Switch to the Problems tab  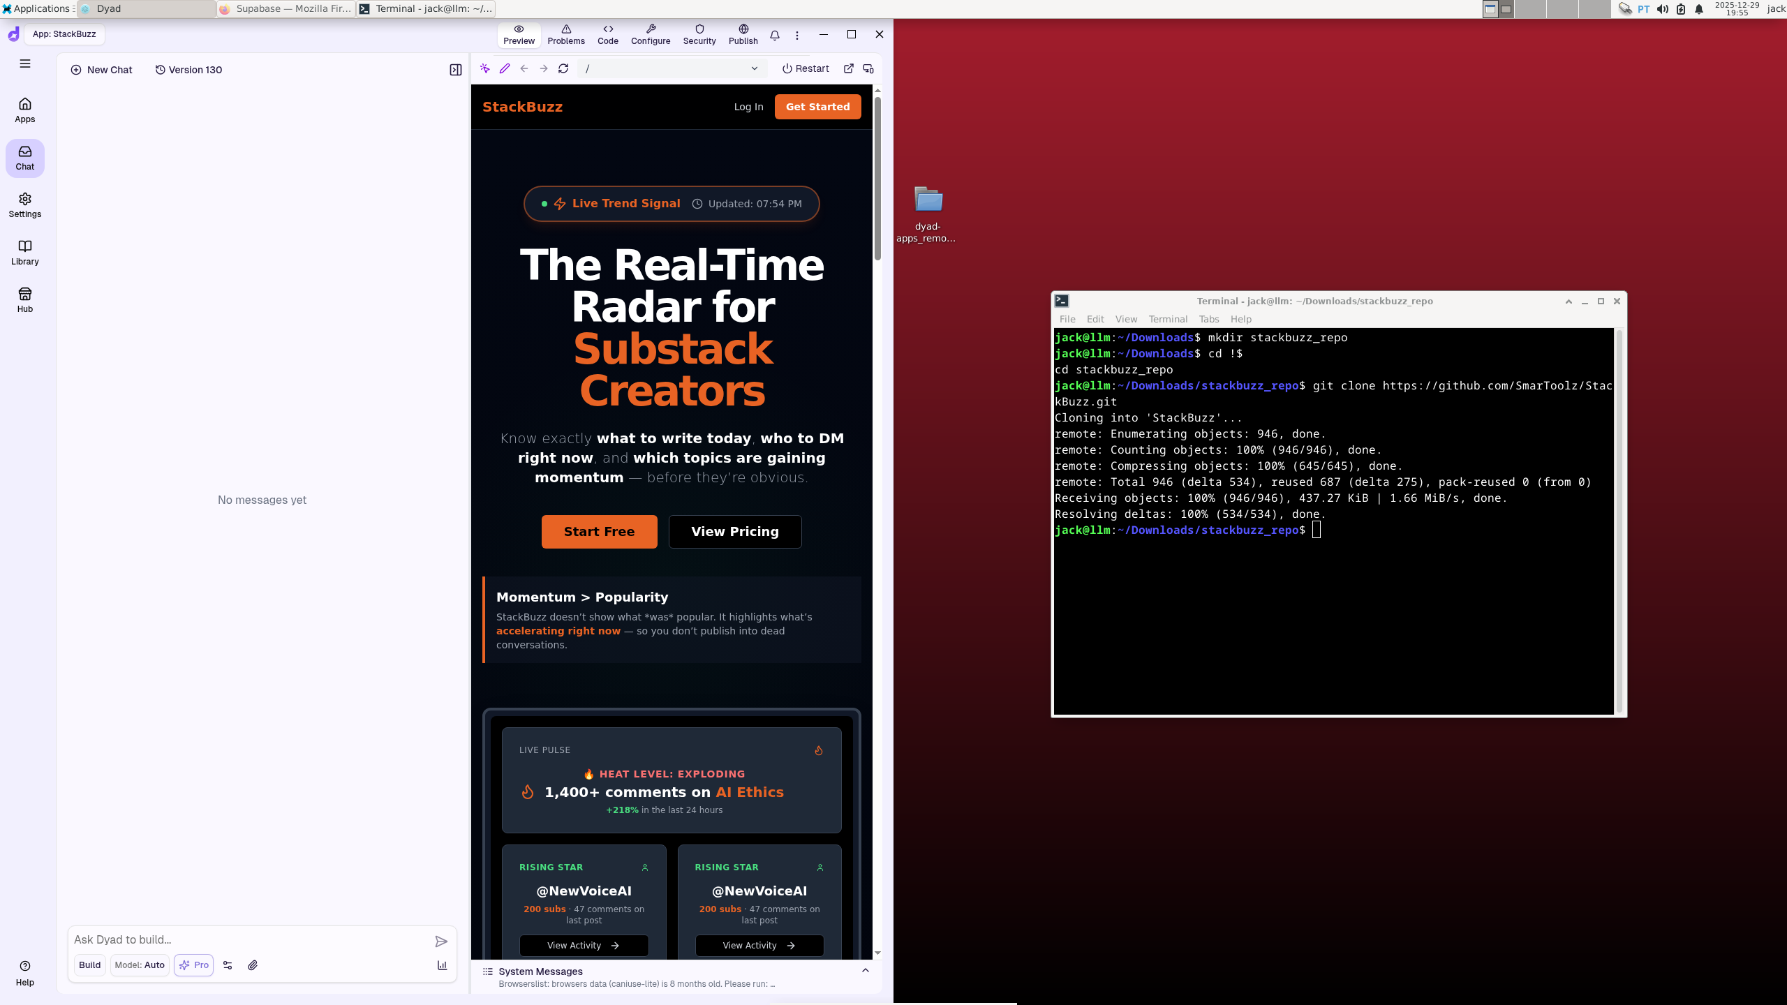click(566, 35)
